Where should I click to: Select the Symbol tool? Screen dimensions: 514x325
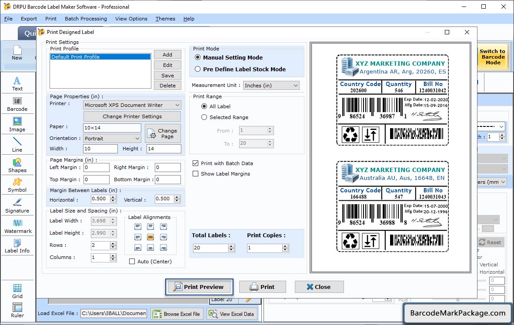tap(17, 185)
